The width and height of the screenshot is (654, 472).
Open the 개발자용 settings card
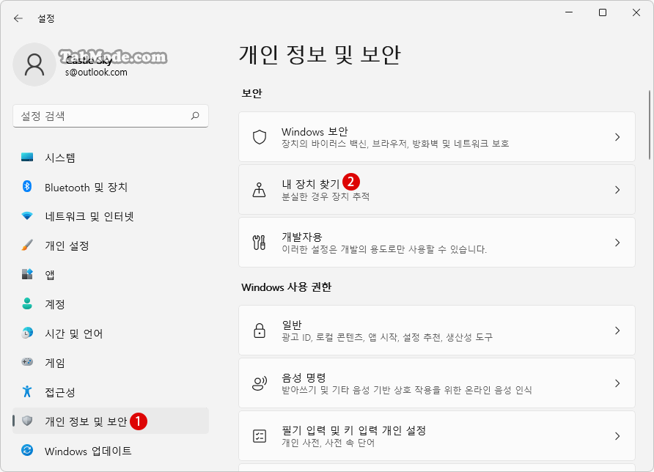437,243
